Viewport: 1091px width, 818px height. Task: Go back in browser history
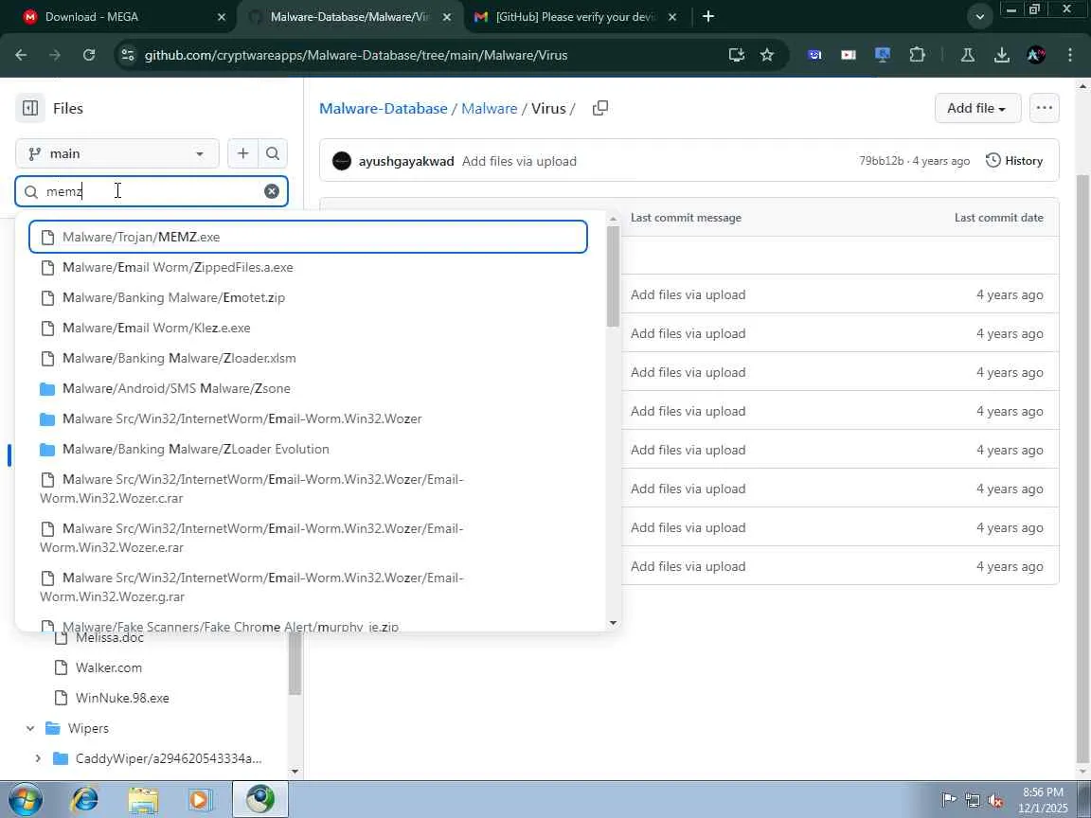pos(21,55)
